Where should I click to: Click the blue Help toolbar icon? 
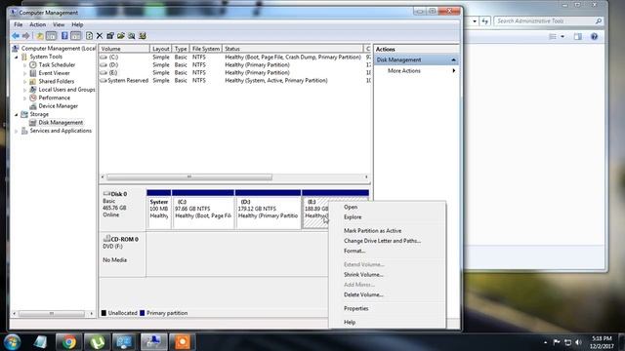click(64, 36)
